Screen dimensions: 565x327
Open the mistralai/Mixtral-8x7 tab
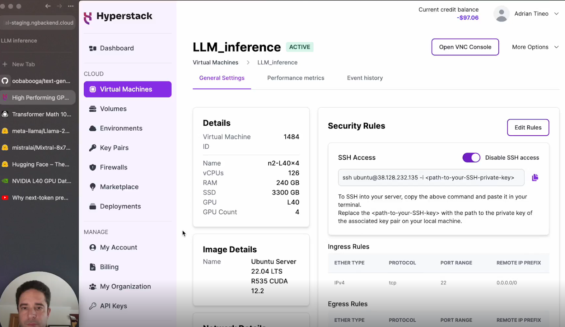(x=37, y=148)
